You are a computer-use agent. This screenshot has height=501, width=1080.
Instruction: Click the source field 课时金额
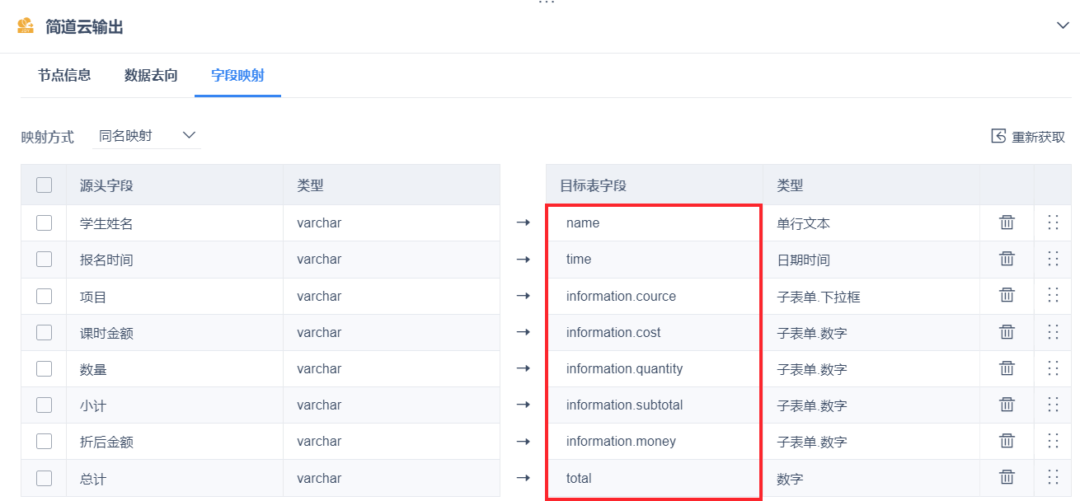(106, 333)
